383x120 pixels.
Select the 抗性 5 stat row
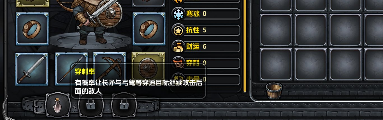(x=206, y=30)
